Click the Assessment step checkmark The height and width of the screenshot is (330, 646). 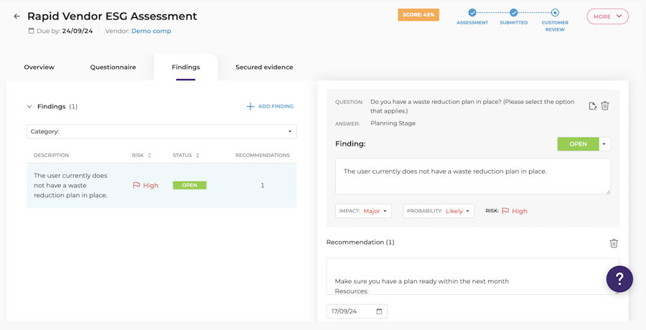(472, 13)
